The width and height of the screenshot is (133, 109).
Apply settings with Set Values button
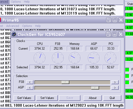click(47, 98)
